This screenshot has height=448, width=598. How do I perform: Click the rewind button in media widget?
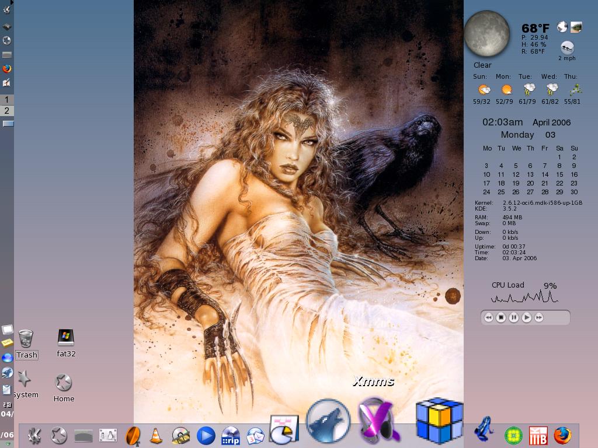(x=489, y=317)
